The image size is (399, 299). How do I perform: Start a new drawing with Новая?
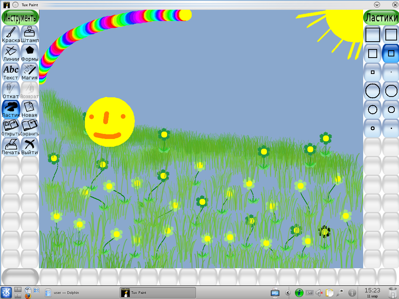tap(30, 109)
